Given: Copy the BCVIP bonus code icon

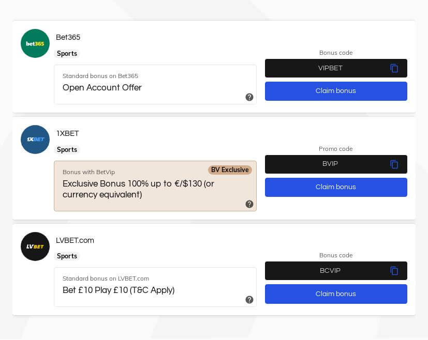Looking at the screenshot, I should [x=394, y=271].
